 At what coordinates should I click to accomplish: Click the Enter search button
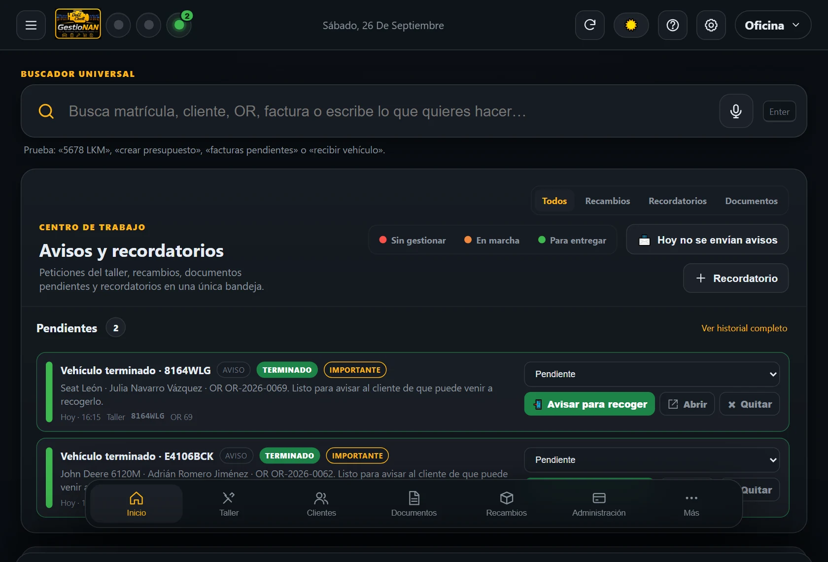point(779,112)
